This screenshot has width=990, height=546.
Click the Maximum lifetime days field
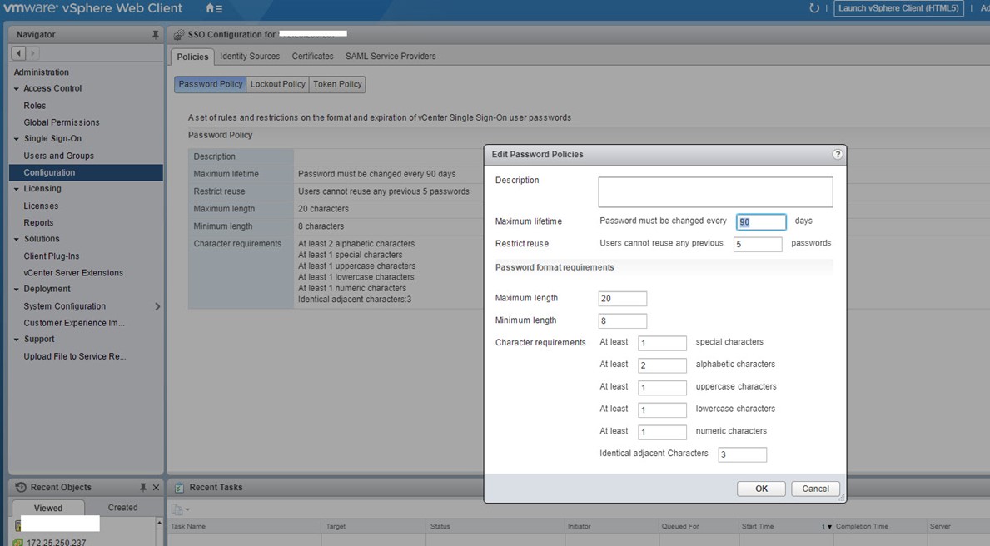click(x=761, y=221)
